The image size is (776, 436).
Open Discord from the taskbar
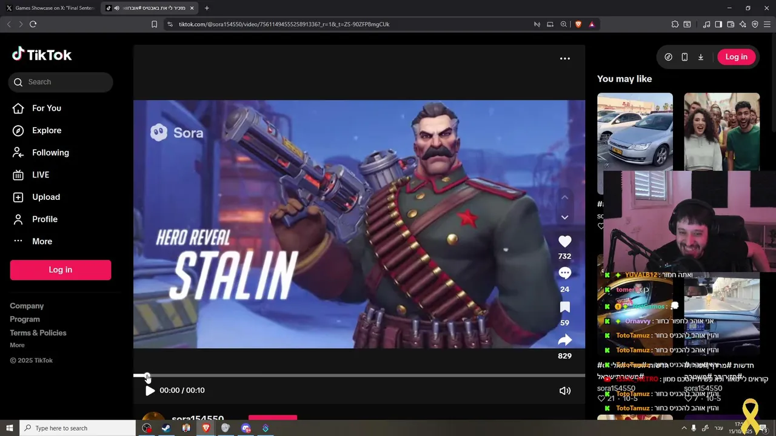pyautogui.click(x=246, y=428)
